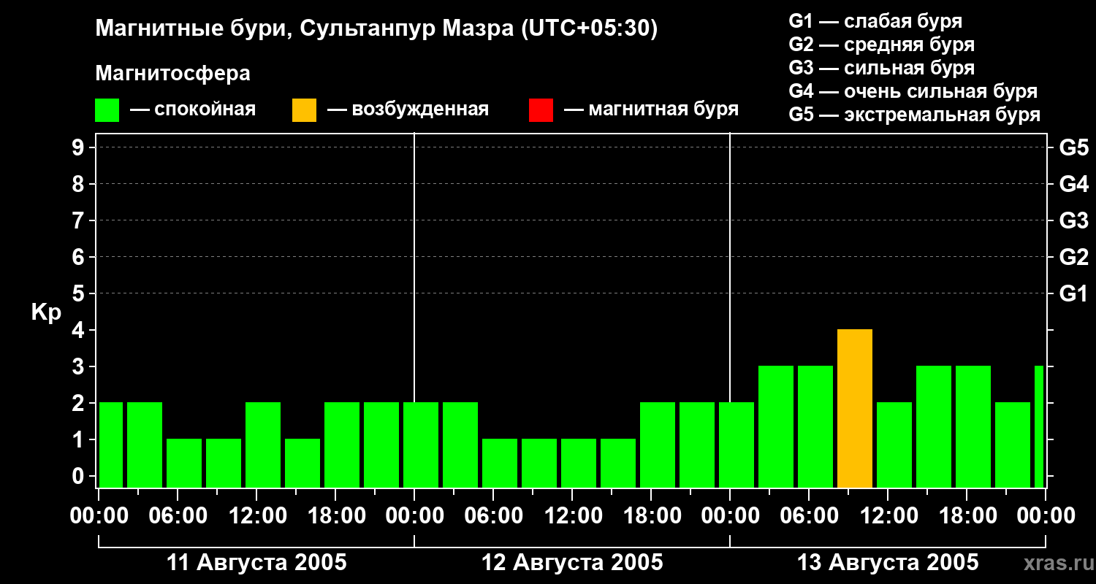This screenshot has width=1096, height=584.
Task: Click the orange Kp 4 bar on 13 Августа
Action: (855, 409)
